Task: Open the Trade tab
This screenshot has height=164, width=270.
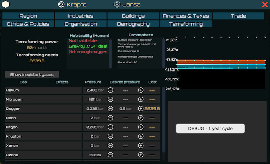Action: [x=238, y=16]
